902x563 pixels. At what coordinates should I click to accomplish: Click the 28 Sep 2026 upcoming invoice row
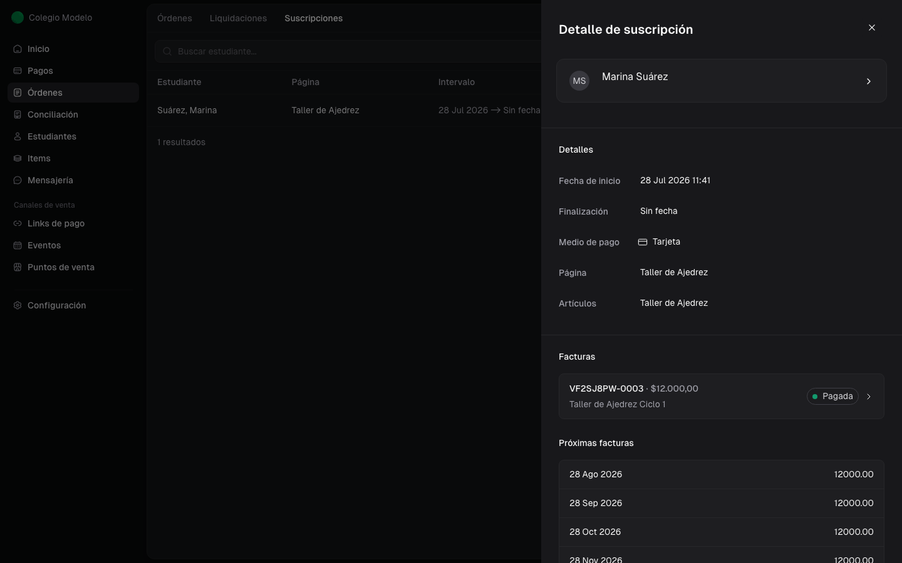click(x=722, y=504)
